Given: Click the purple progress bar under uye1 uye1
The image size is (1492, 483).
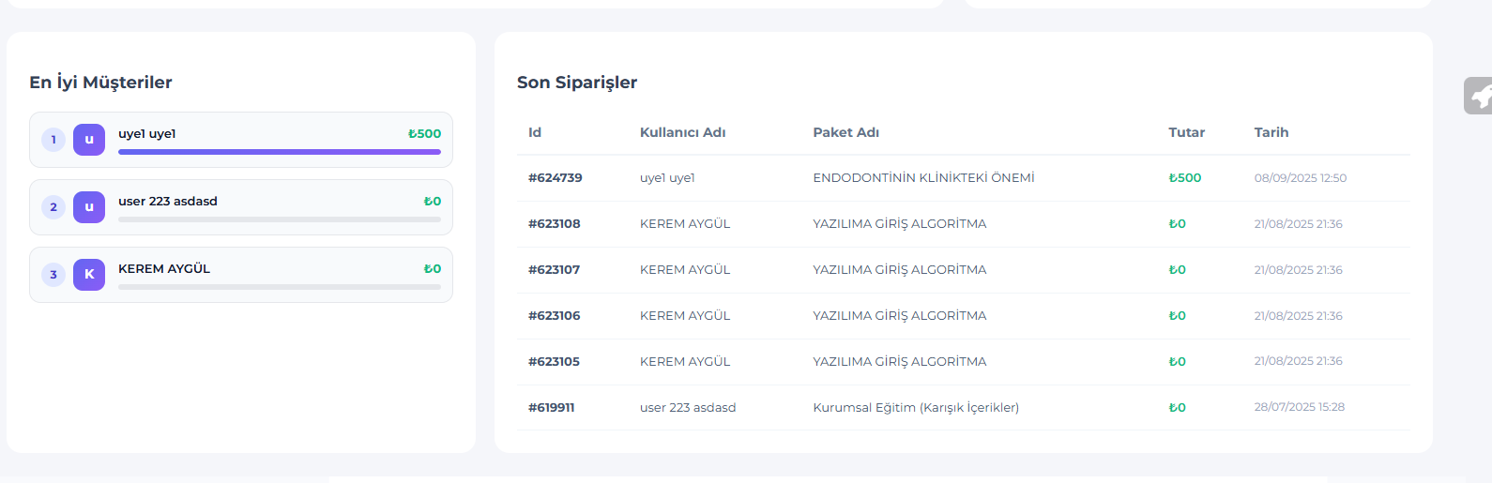Looking at the screenshot, I should [279, 152].
